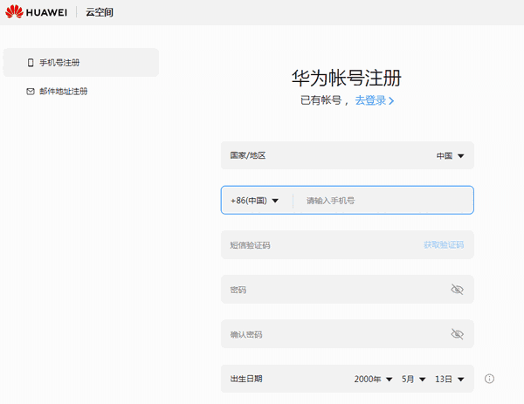524x404 pixels.
Task: Click the 出生日期 label text
Action: 246,379
